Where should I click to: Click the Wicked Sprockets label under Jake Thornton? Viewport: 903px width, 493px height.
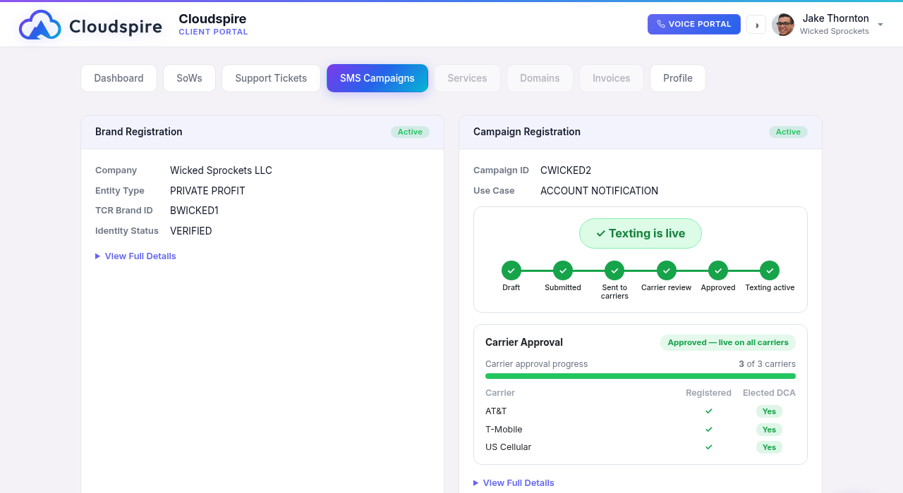click(835, 32)
